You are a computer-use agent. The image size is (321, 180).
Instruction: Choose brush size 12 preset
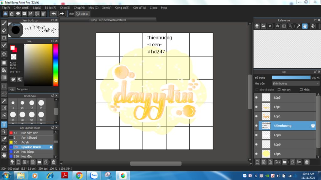coord(13,105)
